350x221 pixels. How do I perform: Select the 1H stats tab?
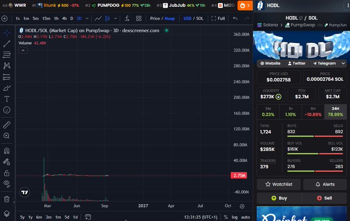[x=290, y=112]
